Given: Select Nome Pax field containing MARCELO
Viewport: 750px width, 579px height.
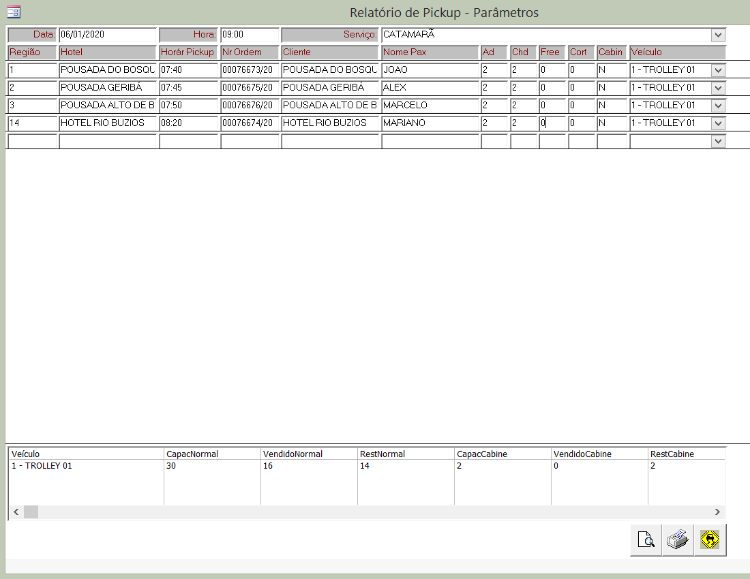Looking at the screenshot, I should pos(430,106).
